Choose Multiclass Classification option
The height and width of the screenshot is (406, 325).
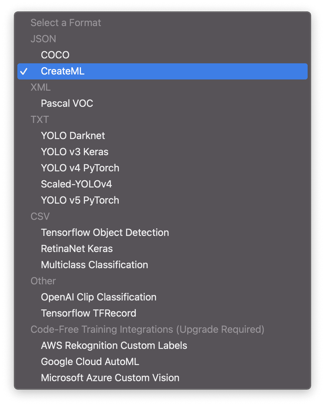(x=94, y=265)
